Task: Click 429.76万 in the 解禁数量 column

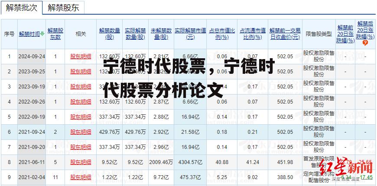Action: [109, 132]
